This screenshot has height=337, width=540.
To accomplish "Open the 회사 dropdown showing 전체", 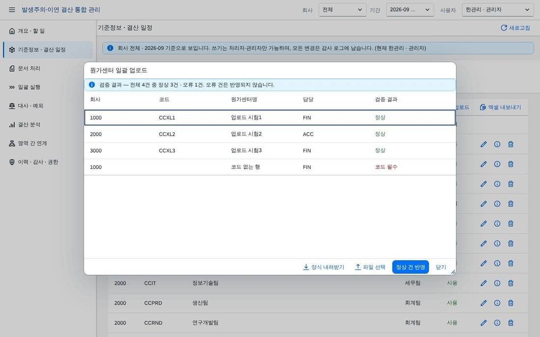I will 342,10.
